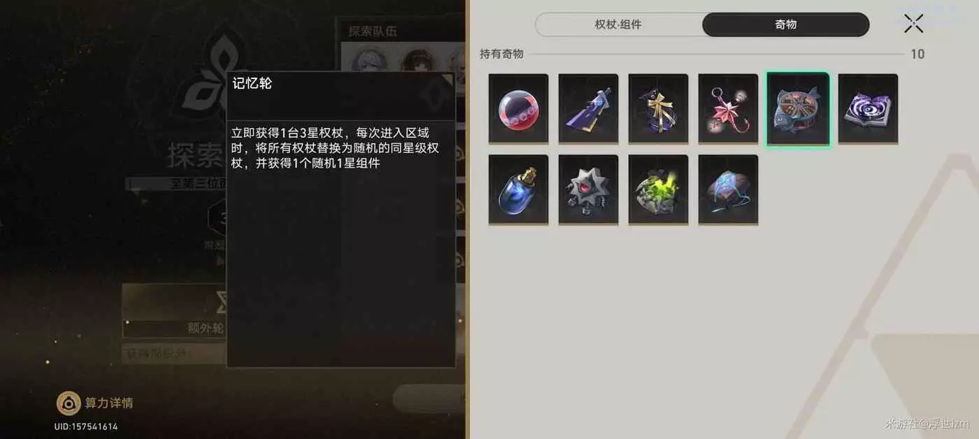Click the 记忆轮 title header

[341, 96]
